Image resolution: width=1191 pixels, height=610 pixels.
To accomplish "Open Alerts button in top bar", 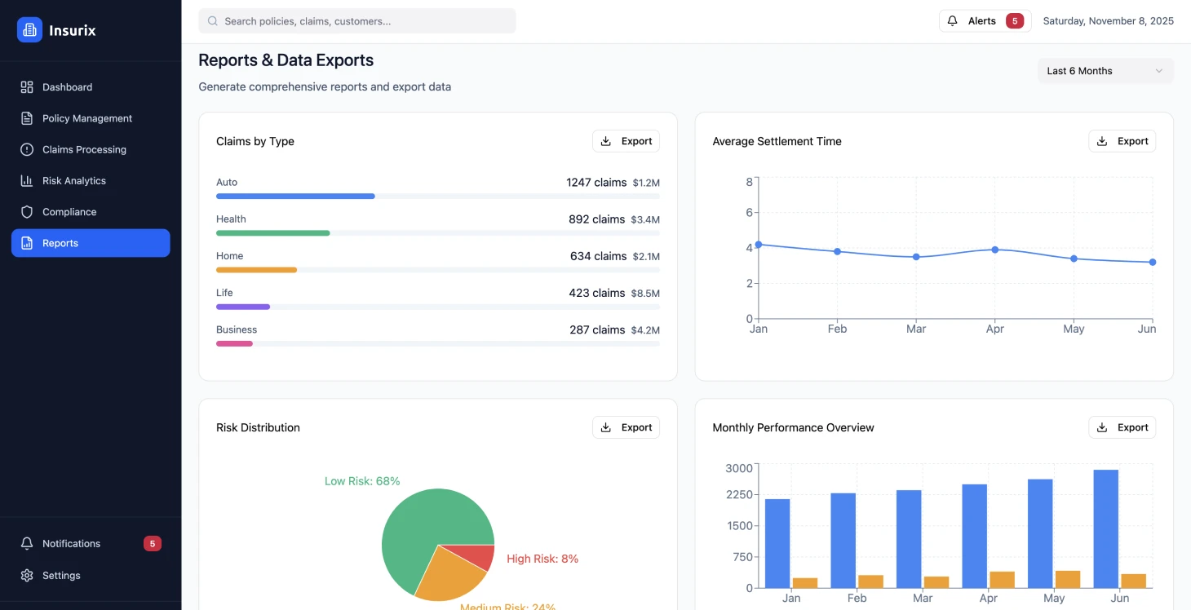I will tap(985, 21).
